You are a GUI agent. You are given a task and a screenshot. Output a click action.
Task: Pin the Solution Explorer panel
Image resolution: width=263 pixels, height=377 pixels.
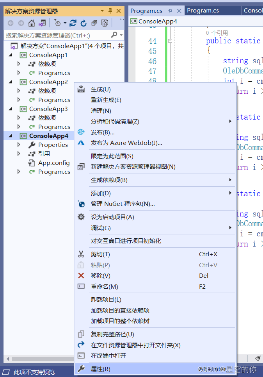point(110,11)
